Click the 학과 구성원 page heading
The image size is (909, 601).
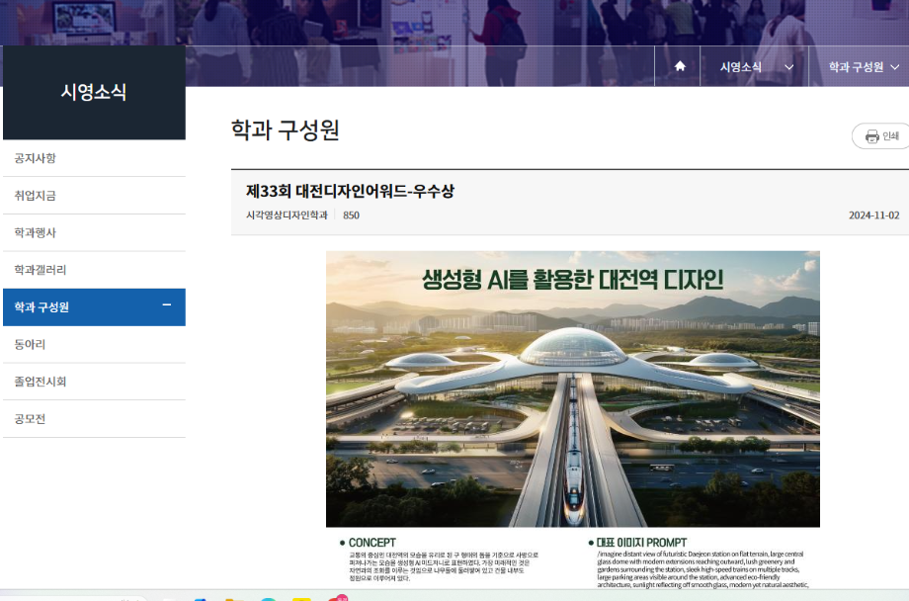coord(285,130)
